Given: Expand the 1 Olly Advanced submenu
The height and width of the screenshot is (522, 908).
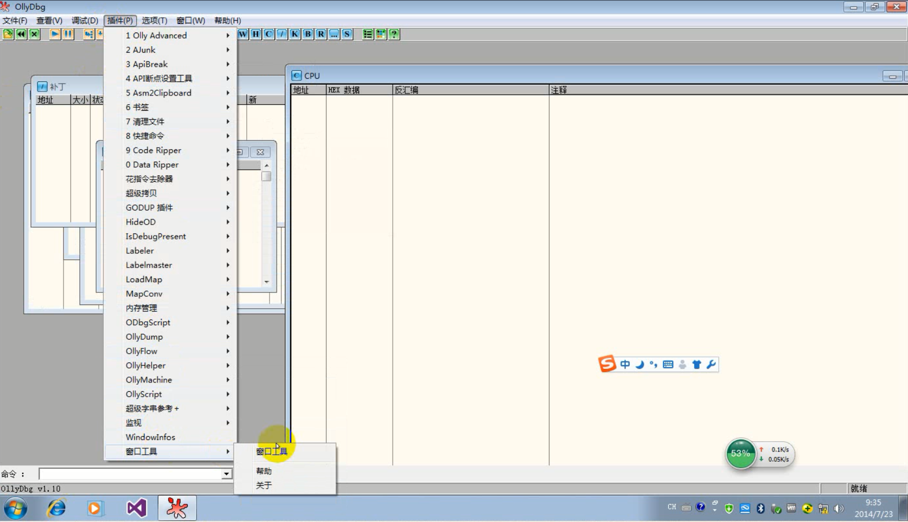Looking at the screenshot, I should (x=170, y=35).
